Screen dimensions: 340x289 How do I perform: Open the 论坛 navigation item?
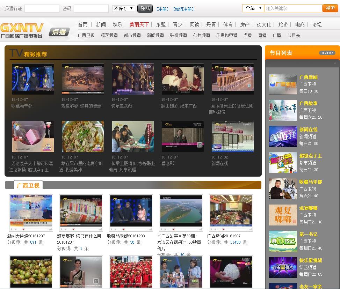pyautogui.click(x=317, y=24)
